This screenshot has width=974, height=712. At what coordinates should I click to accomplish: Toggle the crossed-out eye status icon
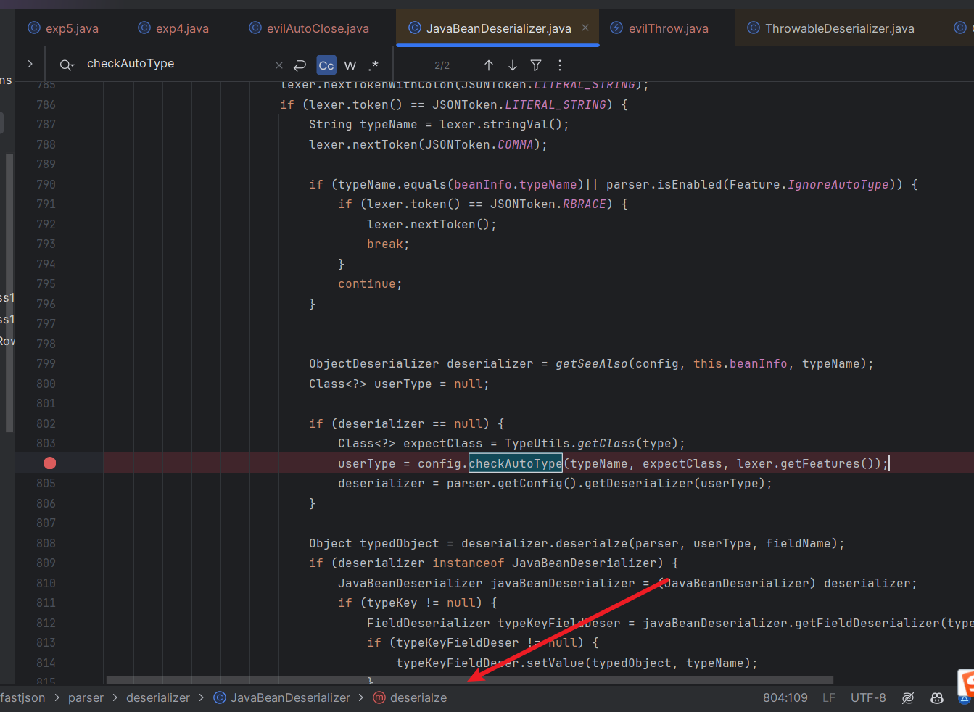(x=908, y=698)
